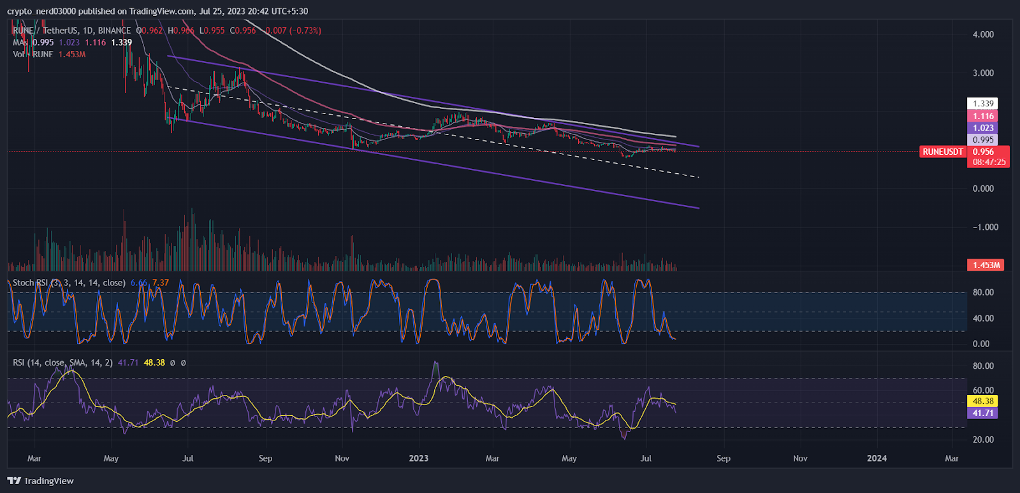Click the RUNEUSDT price label tag
This screenshot has height=493, width=1020.
pyautogui.click(x=943, y=152)
